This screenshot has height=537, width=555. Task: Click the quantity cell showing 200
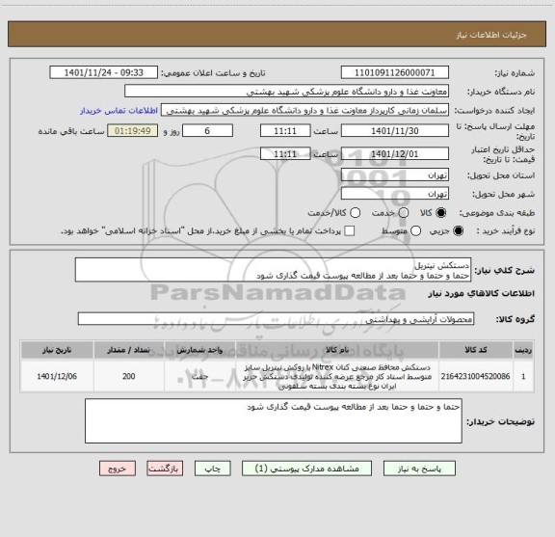(x=129, y=376)
